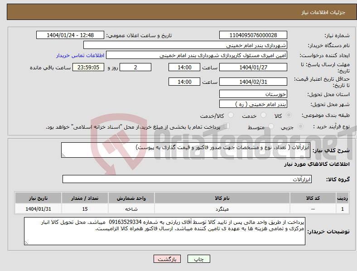This screenshot has height=271, width=357.
Task: Select the خدمت radio button
Action: (x=263, y=115)
